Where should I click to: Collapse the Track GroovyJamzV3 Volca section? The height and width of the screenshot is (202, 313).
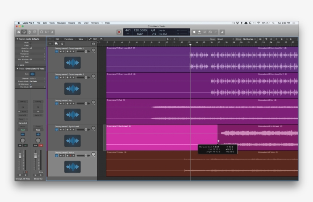pos(17,69)
